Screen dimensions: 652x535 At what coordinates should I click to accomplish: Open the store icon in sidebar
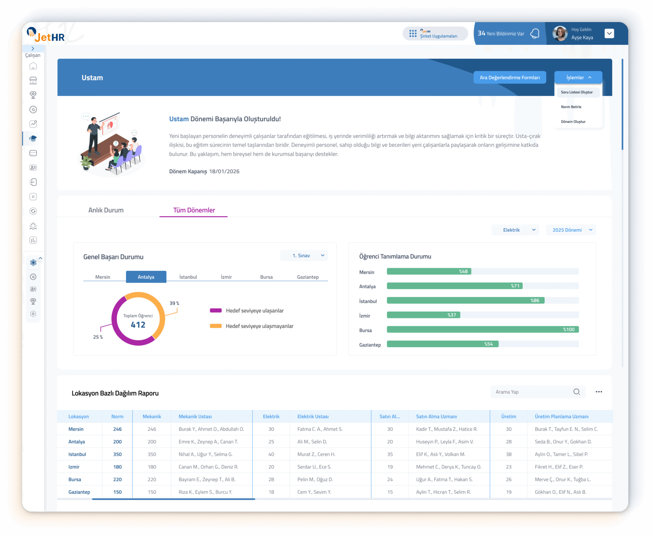33,80
